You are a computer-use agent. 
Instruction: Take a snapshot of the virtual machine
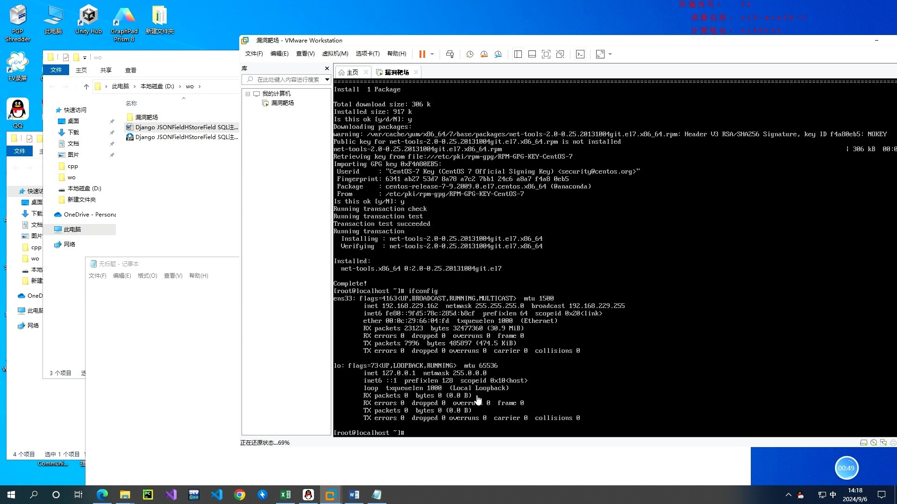pos(470,54)
